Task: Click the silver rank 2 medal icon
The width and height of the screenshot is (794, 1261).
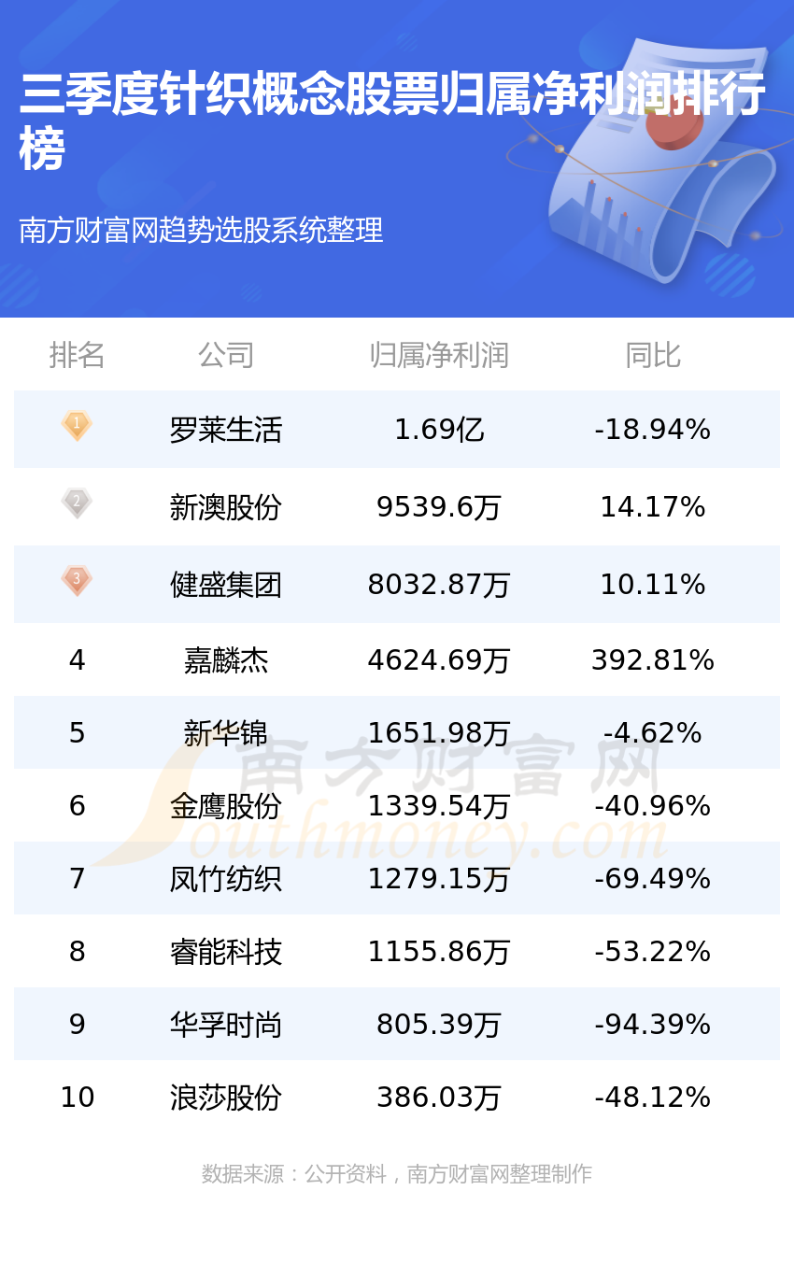Action: pyautogui.click(x=77, y=503)
